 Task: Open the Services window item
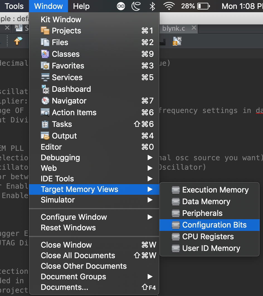(x=67, y=77)
